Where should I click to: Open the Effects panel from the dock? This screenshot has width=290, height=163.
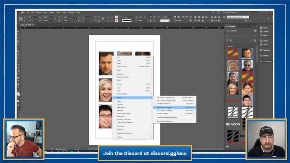[x=264, y=56]
